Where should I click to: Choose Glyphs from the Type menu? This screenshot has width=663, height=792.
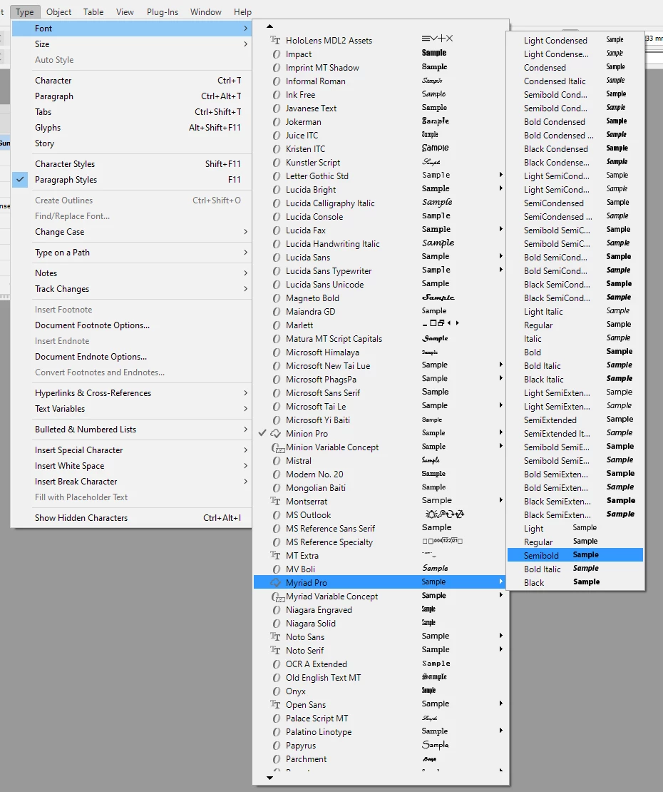pyautogui.click(x=131, y=127)
